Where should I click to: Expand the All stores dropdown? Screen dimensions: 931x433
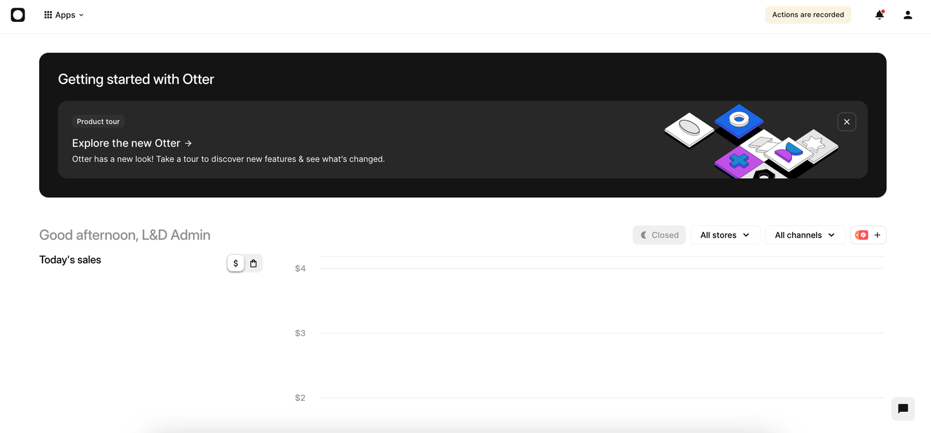(x=724, y=235)
